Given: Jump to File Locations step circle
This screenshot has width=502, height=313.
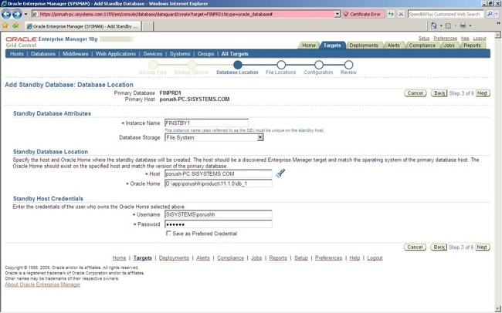Looking at the screenshot, I should (x=281, y=65).
